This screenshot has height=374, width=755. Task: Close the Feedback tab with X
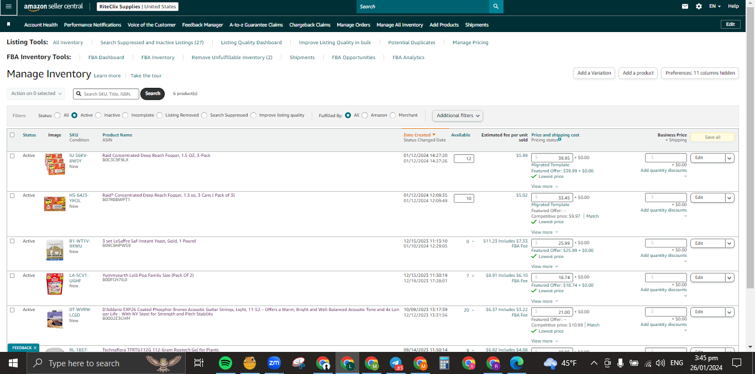[35, 348]
